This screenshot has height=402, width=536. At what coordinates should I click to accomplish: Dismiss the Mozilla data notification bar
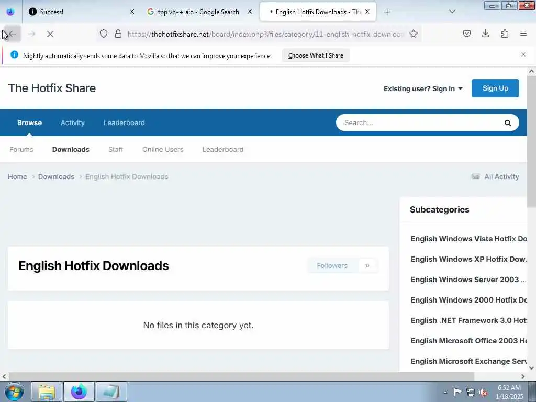523,54
